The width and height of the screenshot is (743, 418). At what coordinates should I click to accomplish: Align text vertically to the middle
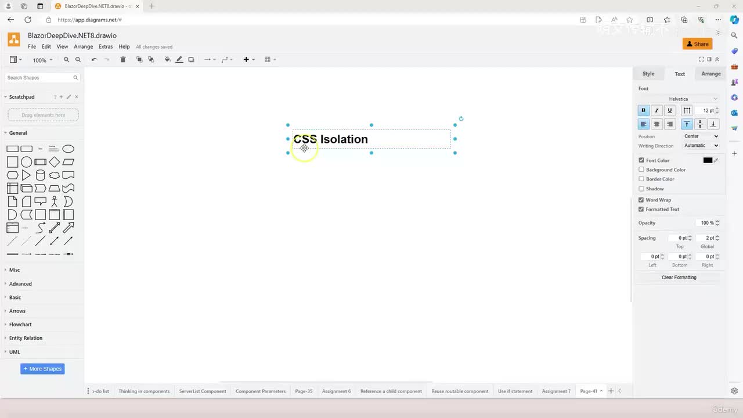coord(700,124)
